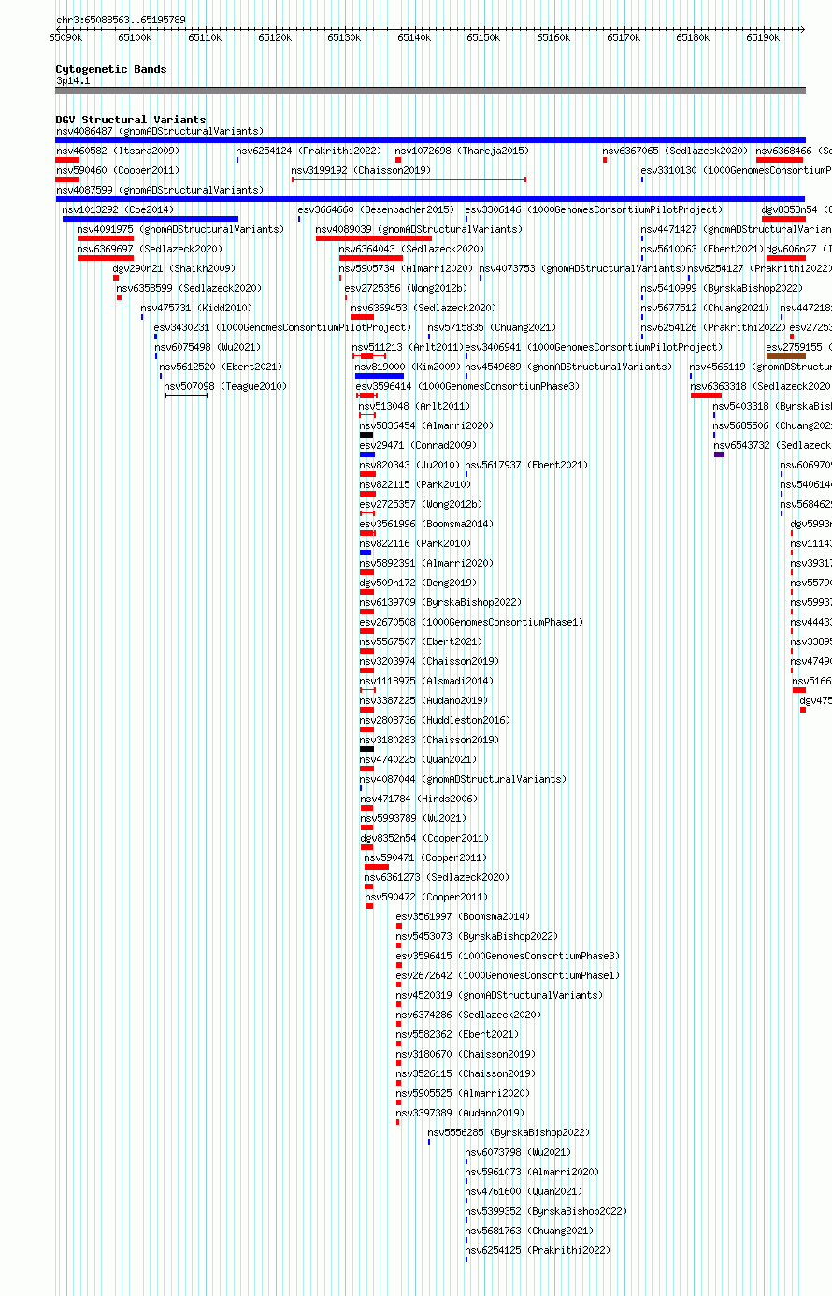The width and height of the screenshot is (832, 1296).
Task: Click esv2725356 (Wong2012b) label
Action: (x=406, y=288)
